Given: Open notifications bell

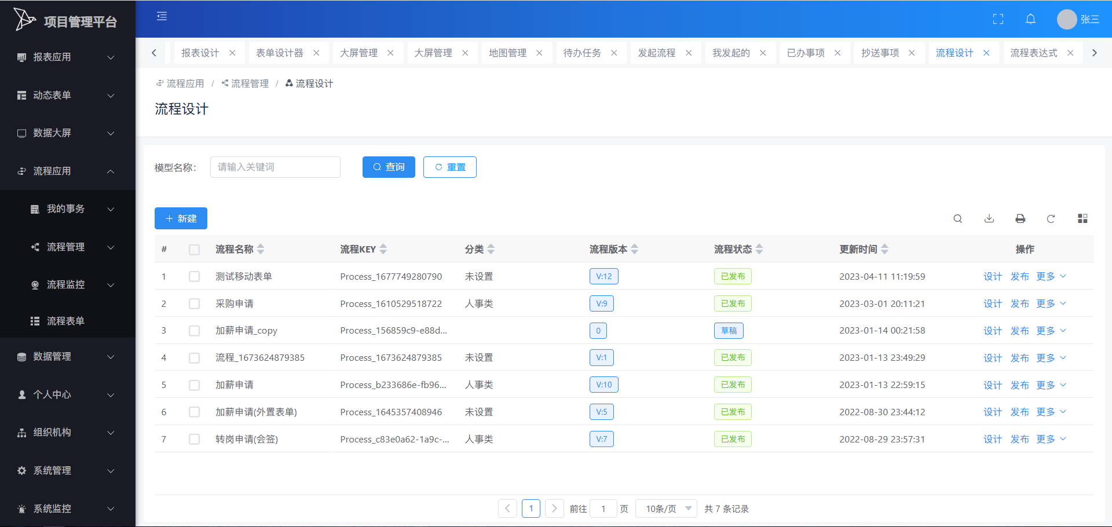Looking at the screenshot, I should 1030,19.
